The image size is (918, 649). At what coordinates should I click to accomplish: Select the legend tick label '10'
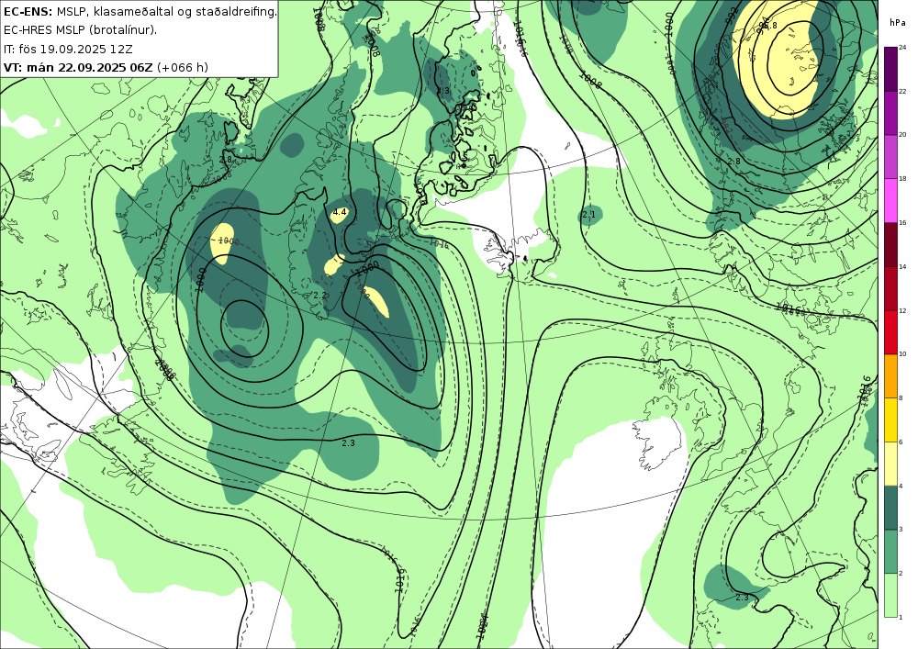pyautogui.click(x=902, y=354)
